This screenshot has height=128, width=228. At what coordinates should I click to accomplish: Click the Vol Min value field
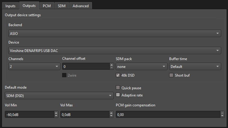30,114
